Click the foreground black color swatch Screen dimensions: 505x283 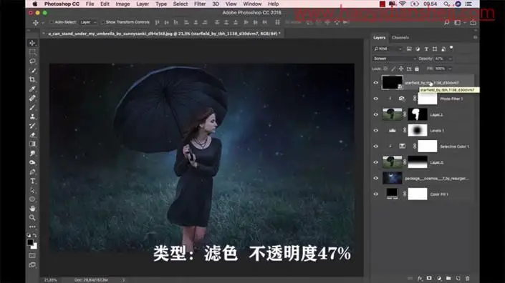point(30,242)
